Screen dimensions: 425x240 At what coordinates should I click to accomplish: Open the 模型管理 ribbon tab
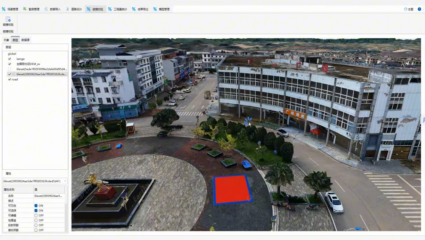[162, 9]
